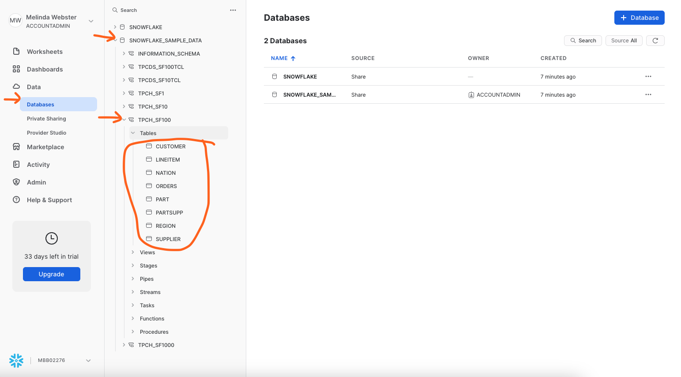Collapse the Tables folder
Image resolution: width=681 pixels, height=377 pixels.
click(133, 133)
